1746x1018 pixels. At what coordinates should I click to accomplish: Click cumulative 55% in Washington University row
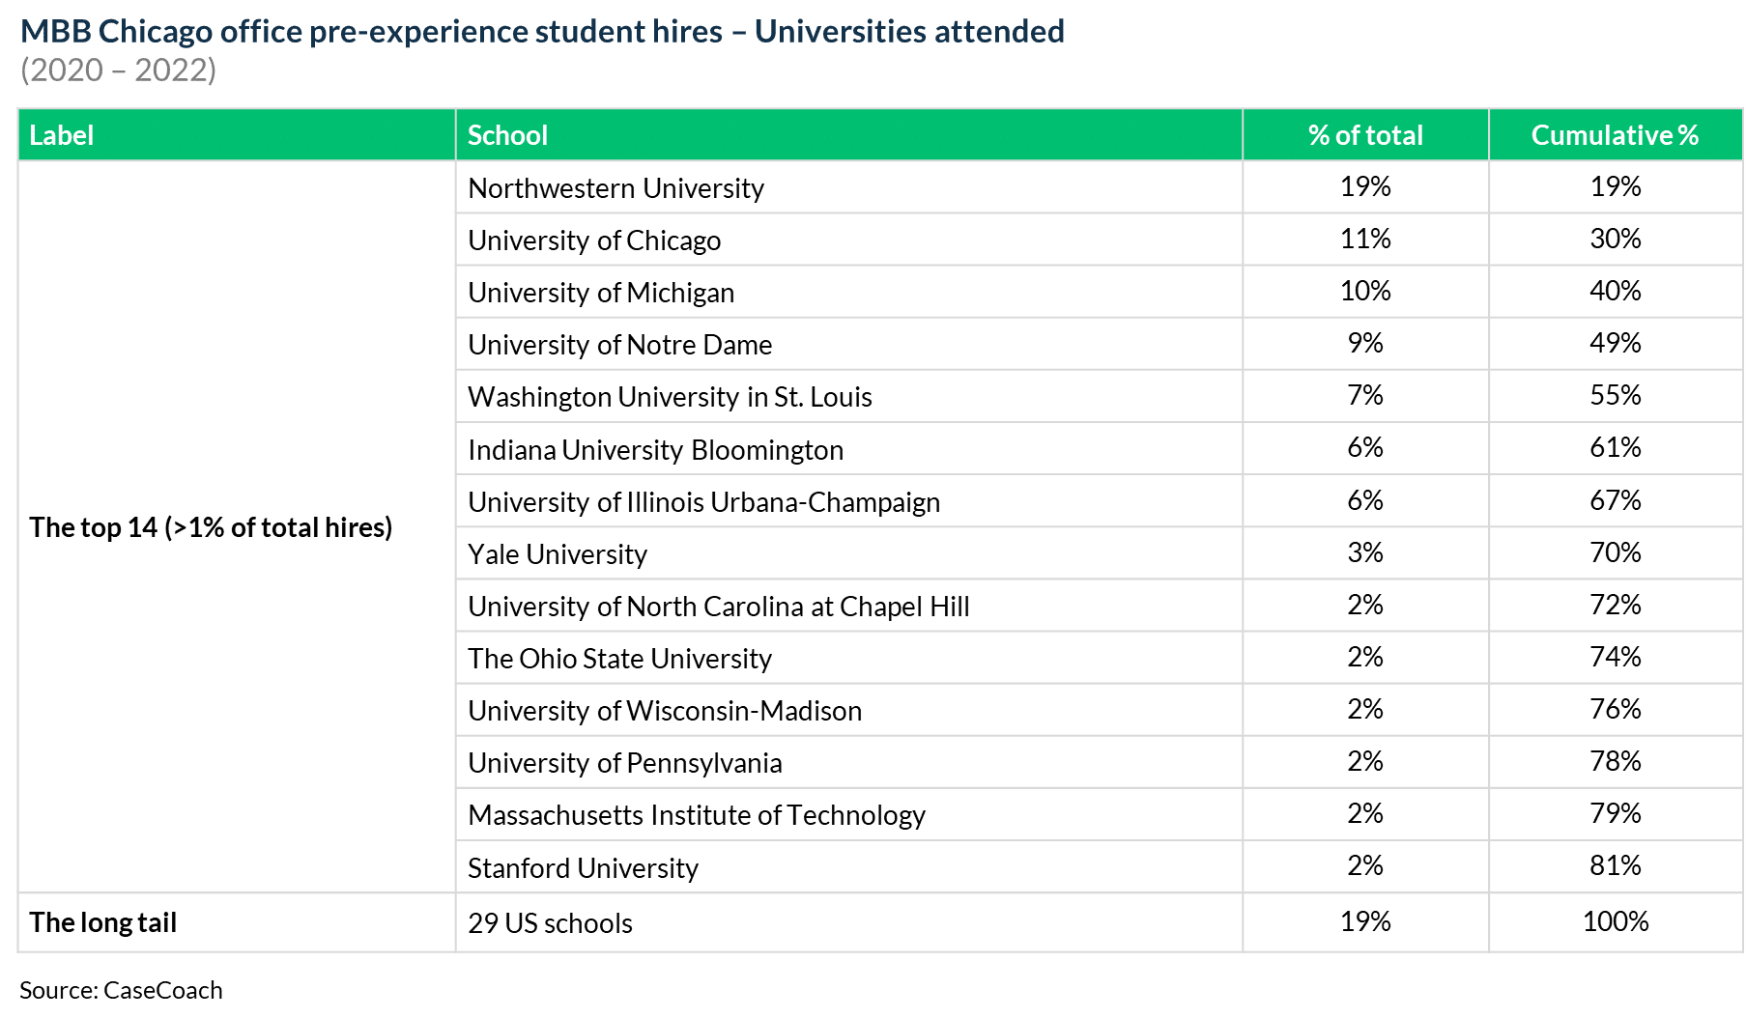click(1616, 395)
